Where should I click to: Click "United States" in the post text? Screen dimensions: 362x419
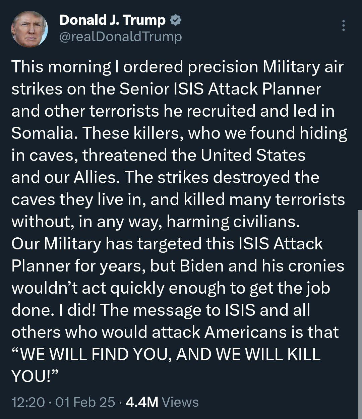(253, 156)
